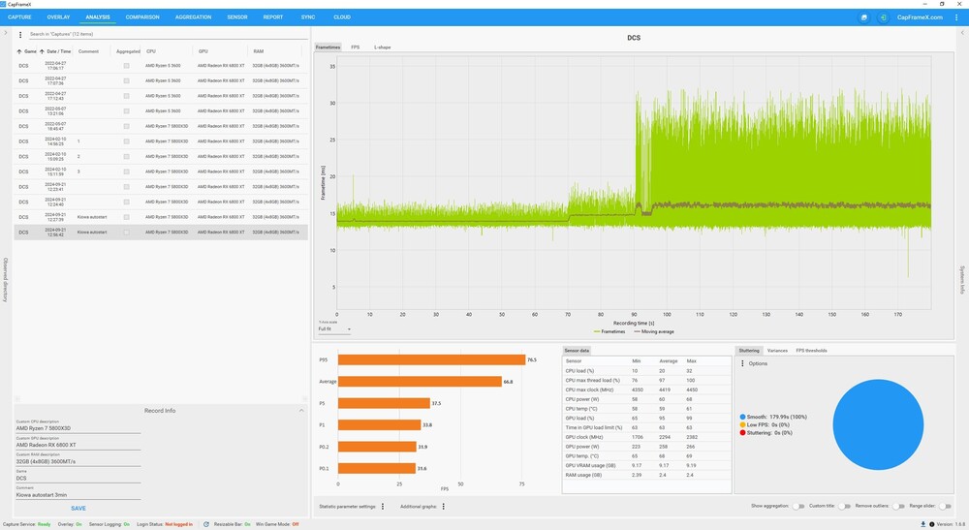Click the Comment column header
The width and height of the screenshot is (969, 530).
click(88, 51)
